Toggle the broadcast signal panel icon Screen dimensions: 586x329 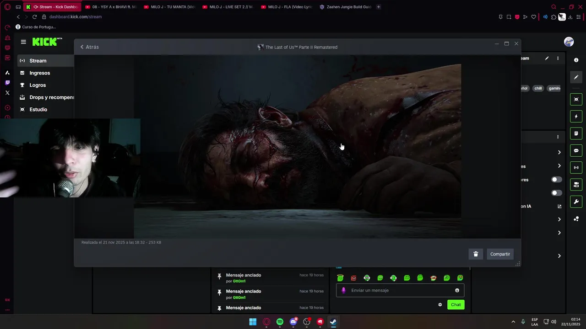(576, 168)
